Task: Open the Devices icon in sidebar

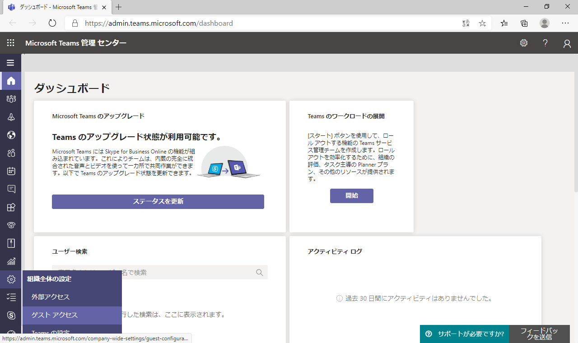Action: pos(11,117)
